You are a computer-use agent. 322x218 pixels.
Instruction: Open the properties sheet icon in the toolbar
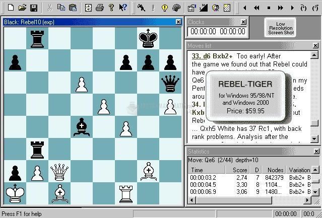coord(192,8)
